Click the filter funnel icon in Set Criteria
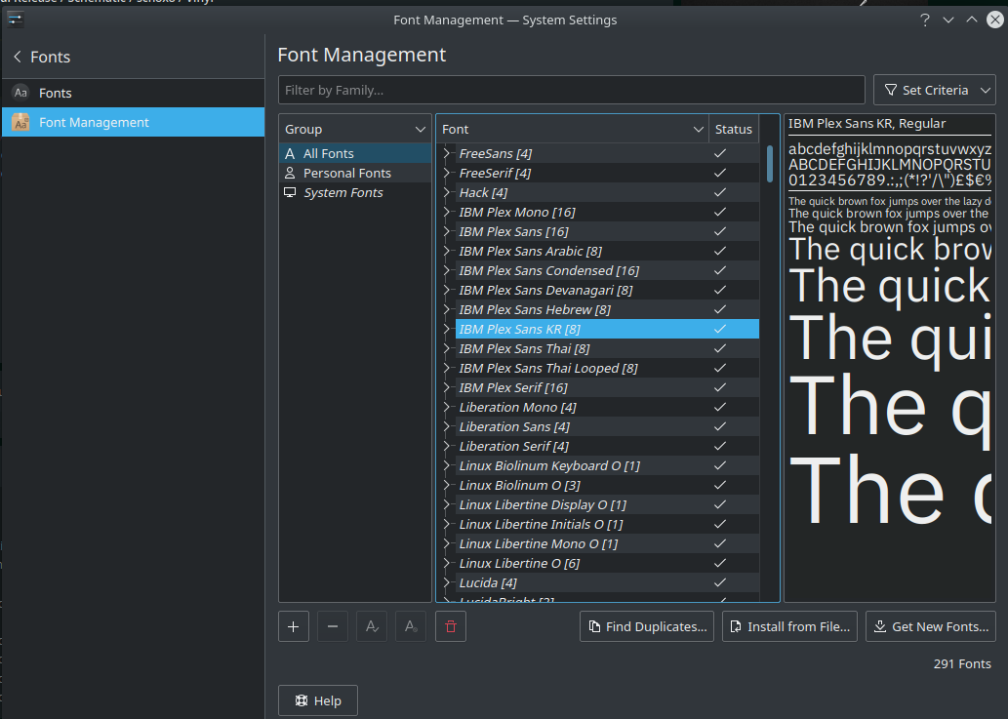Viewport: 1008px width, 719px height. pyautogui.click(x=891, y=90)
